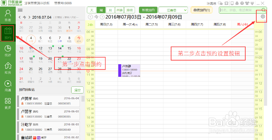Screen dimensions: 272x140
Task: Open the 微信预约(1) WeChat appointments button
Action: tap(201, 10)
